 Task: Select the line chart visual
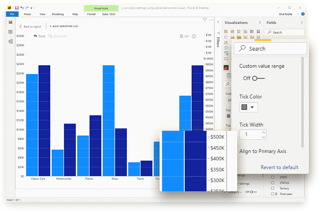click(226, 37)
